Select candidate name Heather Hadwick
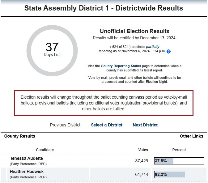 pyautogui.click(x=27, y=172)
